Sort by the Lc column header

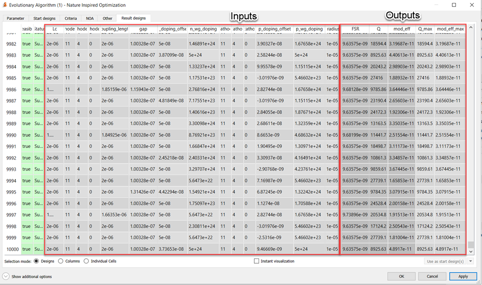click(55, 29)
